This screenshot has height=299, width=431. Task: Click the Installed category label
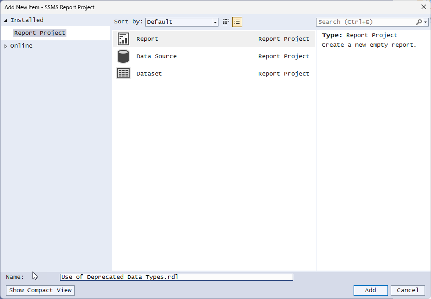(27, 20)
